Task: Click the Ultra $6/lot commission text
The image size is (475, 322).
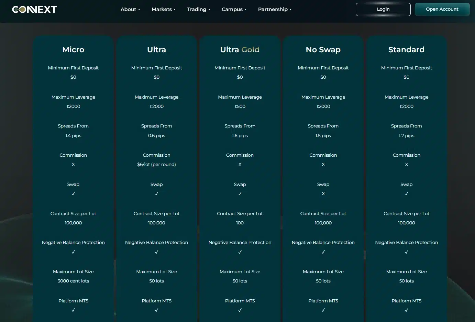Action: tap(156, 165)
